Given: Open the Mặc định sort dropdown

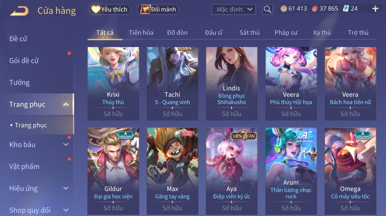Looking at the screenshot, I should click(x=234, y=9).
